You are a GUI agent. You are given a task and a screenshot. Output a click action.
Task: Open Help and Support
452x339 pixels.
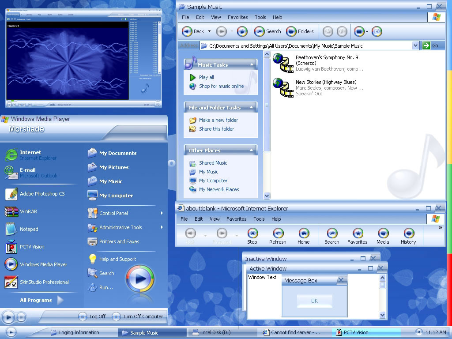(112, 259)
